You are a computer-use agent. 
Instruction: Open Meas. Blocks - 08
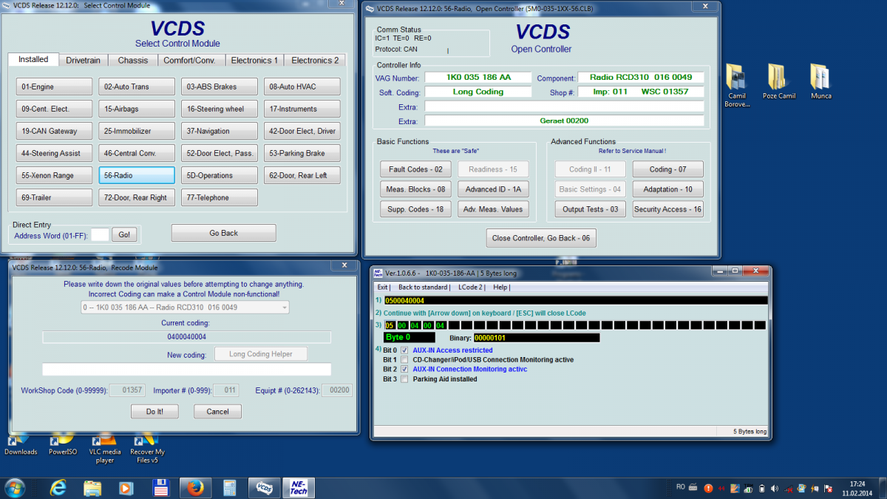[x=415, y=189]
